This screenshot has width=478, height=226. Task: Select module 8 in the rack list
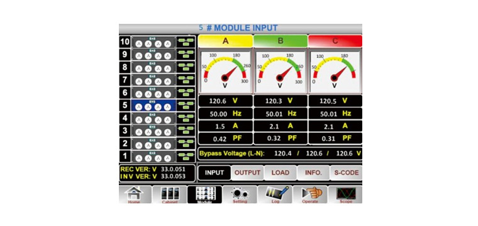[x=153, y=67]
